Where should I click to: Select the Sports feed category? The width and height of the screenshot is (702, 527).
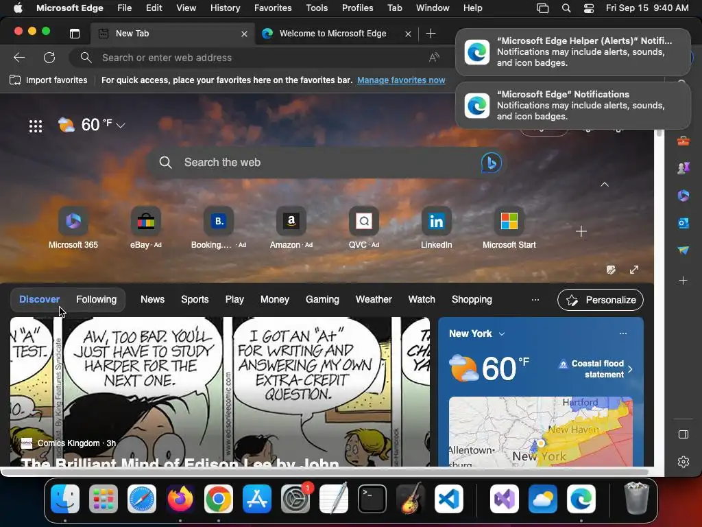(x=195, y=299)
